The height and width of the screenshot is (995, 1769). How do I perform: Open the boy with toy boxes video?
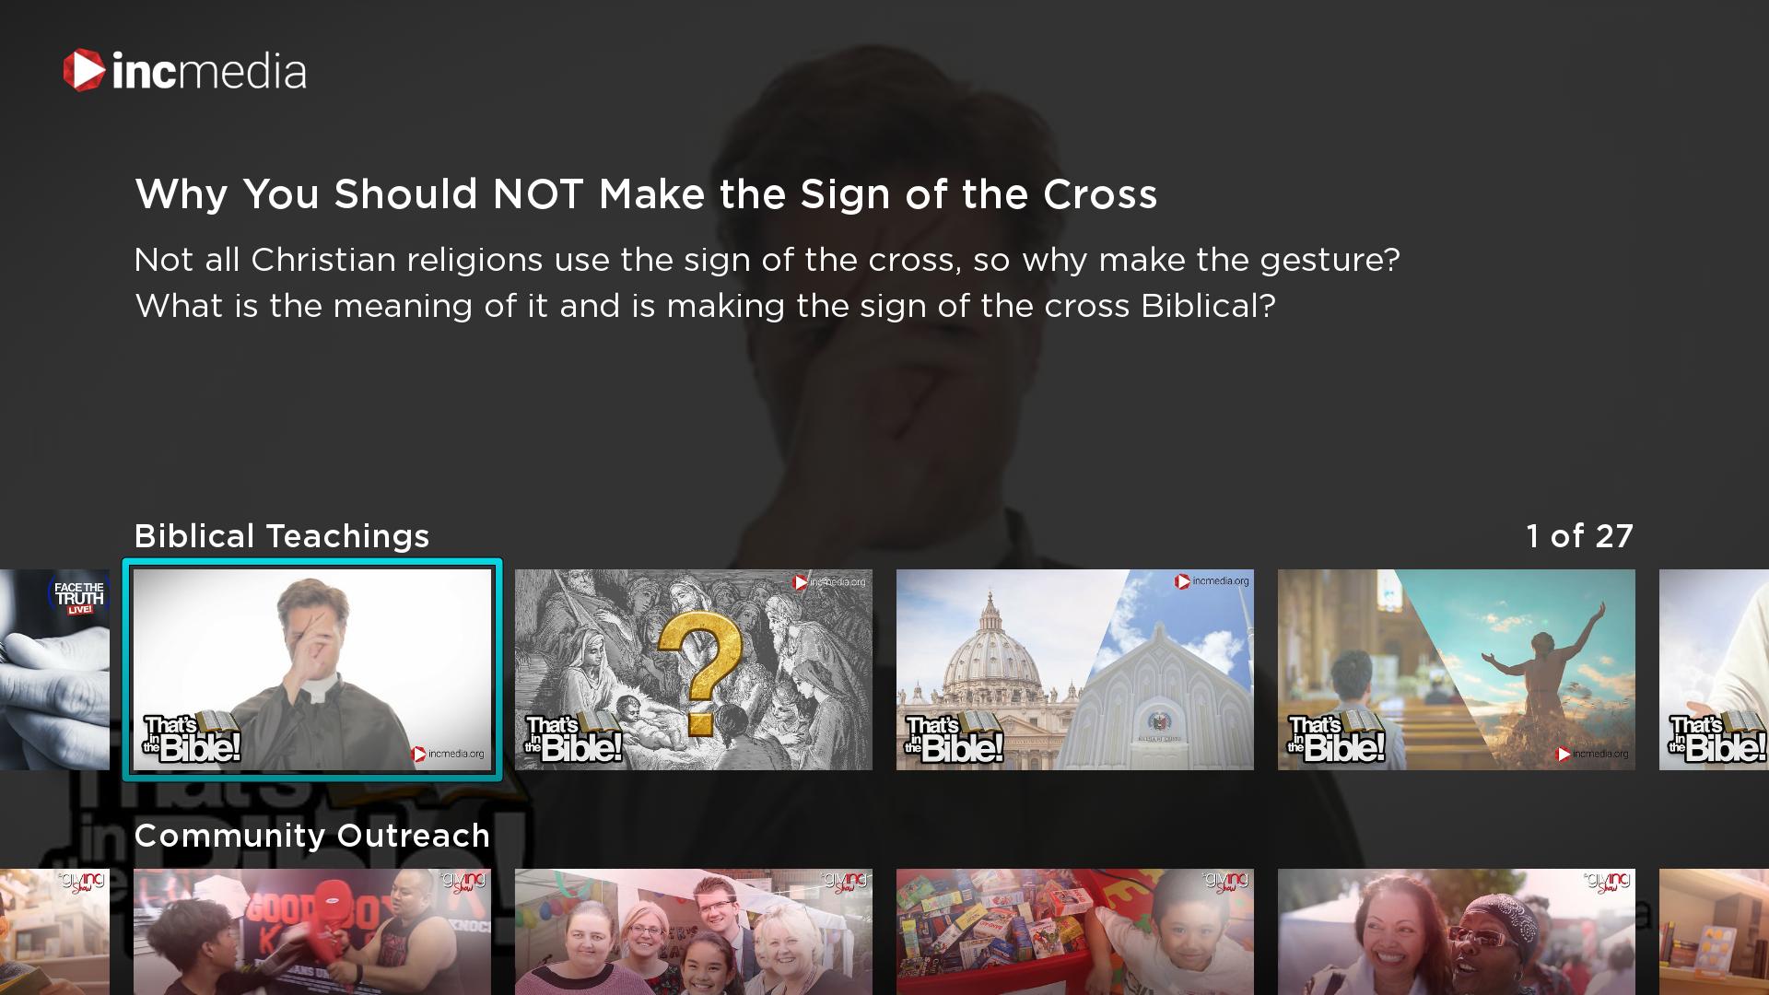point(1075,931)
